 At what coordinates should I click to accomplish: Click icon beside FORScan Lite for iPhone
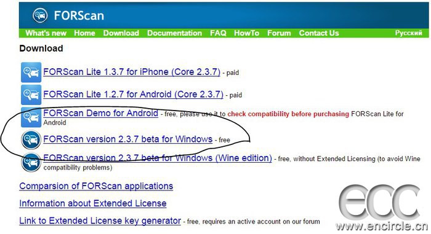pyautogui.click(x=31, y=72)
